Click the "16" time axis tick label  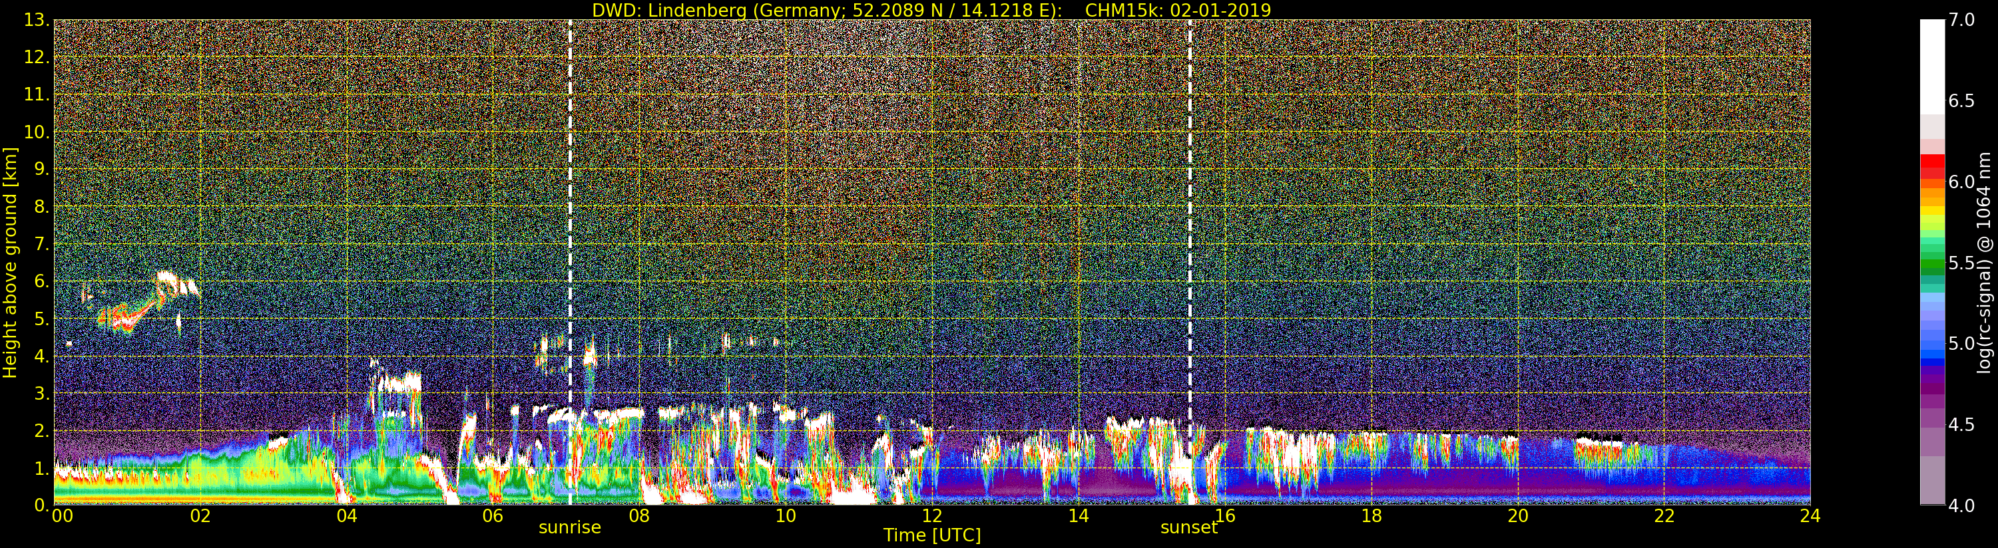(1225, 516)
